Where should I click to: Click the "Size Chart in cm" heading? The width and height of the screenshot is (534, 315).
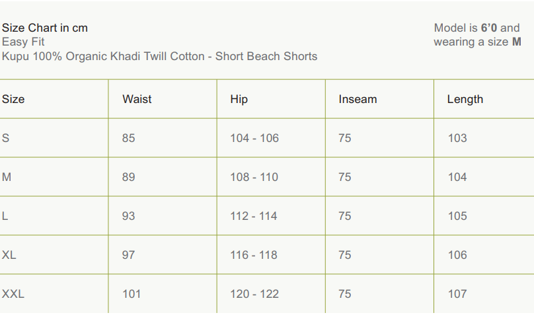[45, 28]
